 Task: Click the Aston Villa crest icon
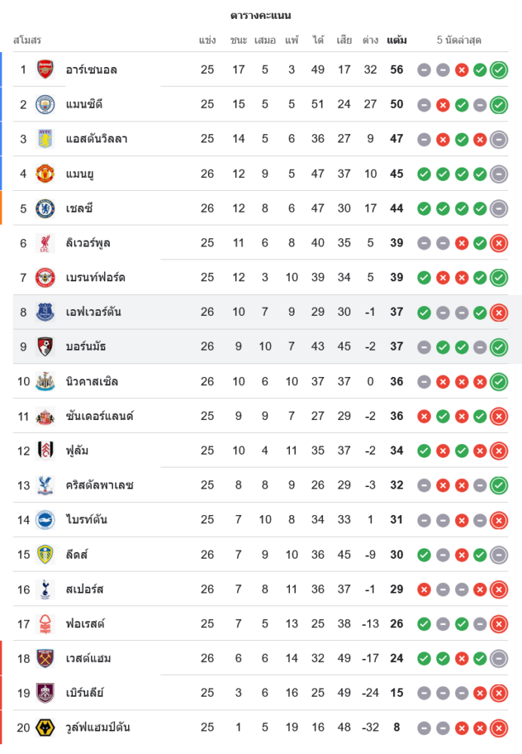coord(45,139)
